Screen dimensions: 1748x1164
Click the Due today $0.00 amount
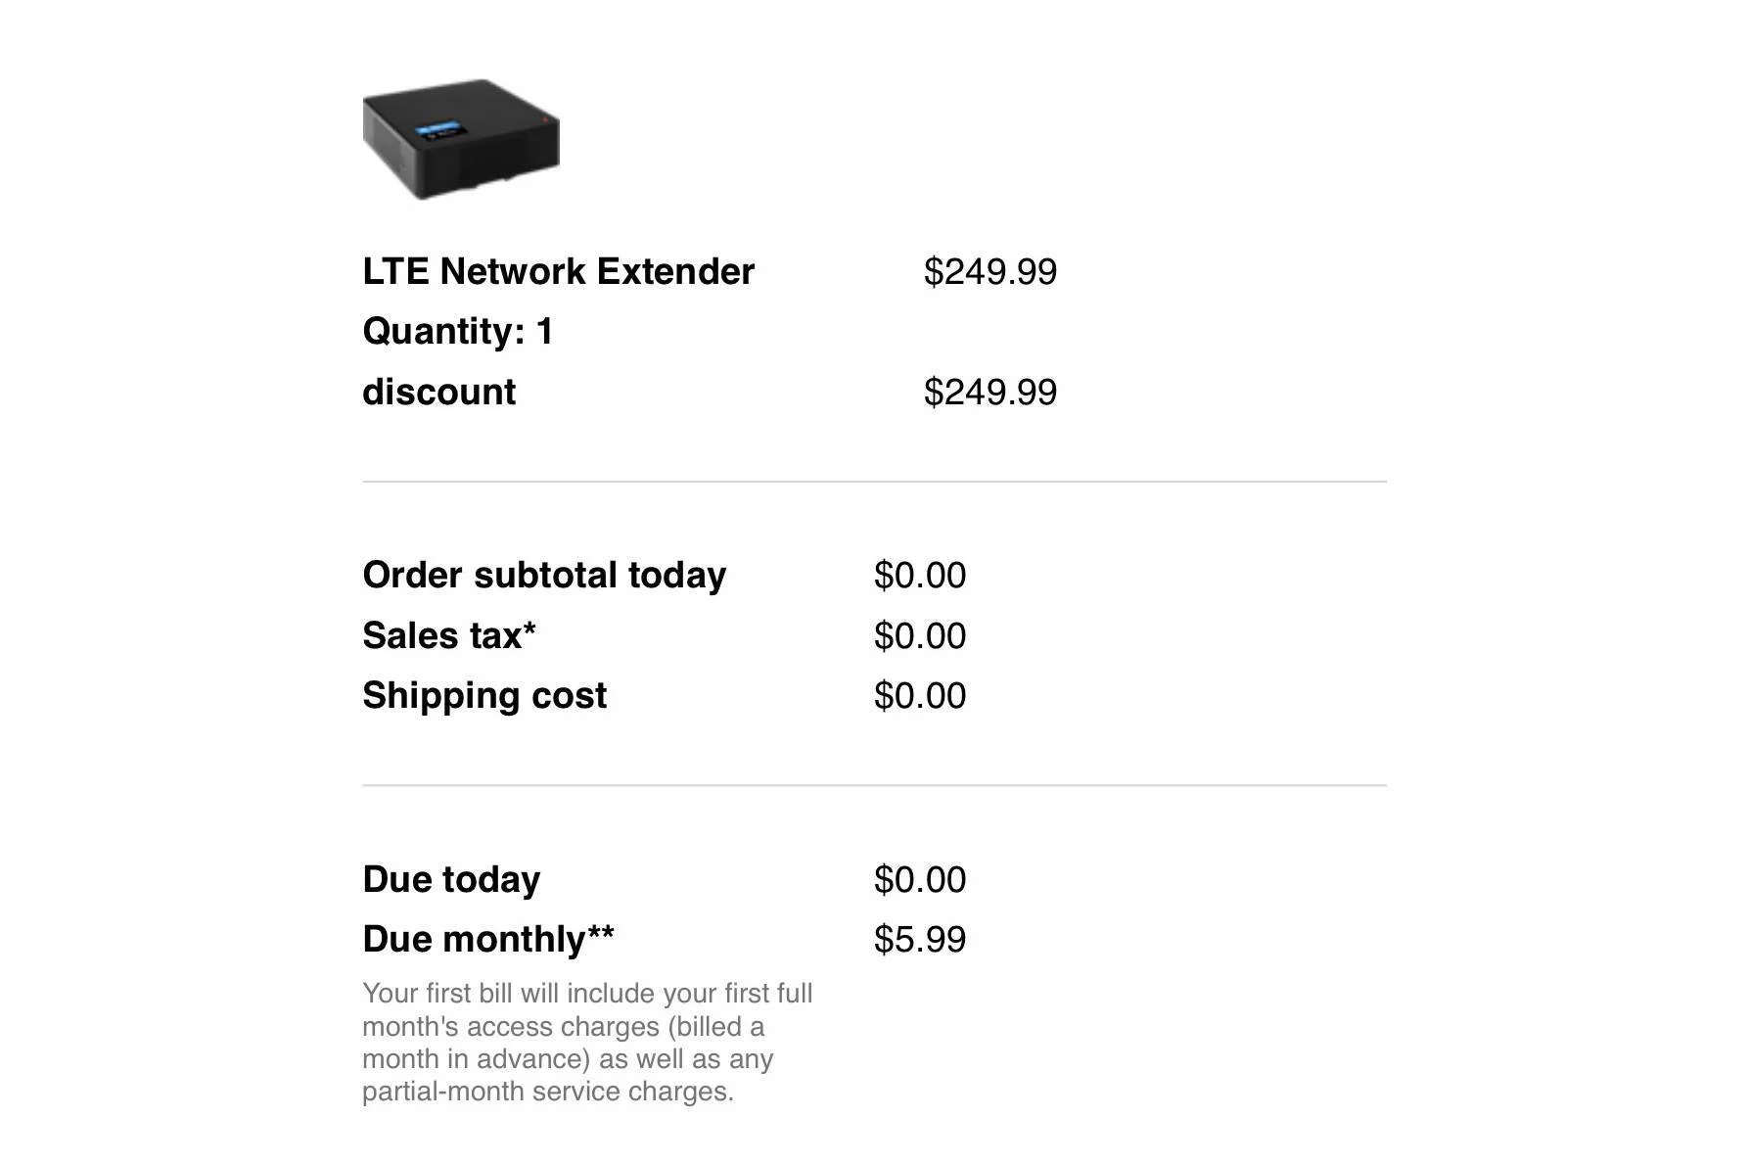coord(919,879)
